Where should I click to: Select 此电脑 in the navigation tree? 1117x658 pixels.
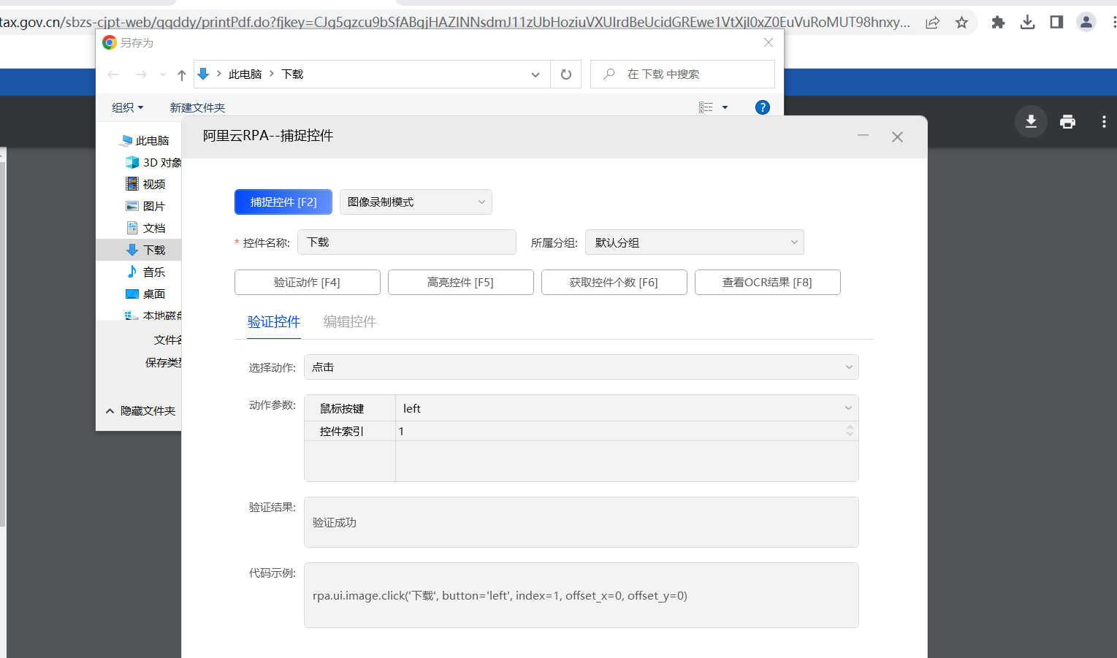coord(145,141)
